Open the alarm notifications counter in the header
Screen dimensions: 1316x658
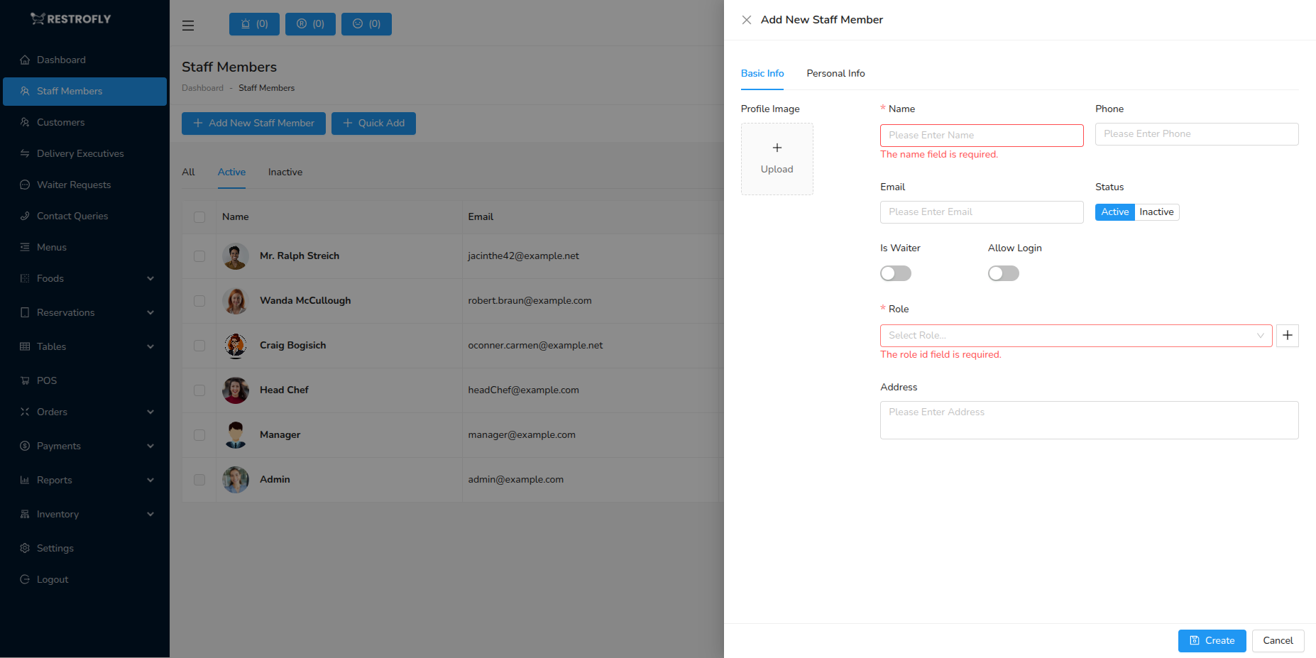254,23
